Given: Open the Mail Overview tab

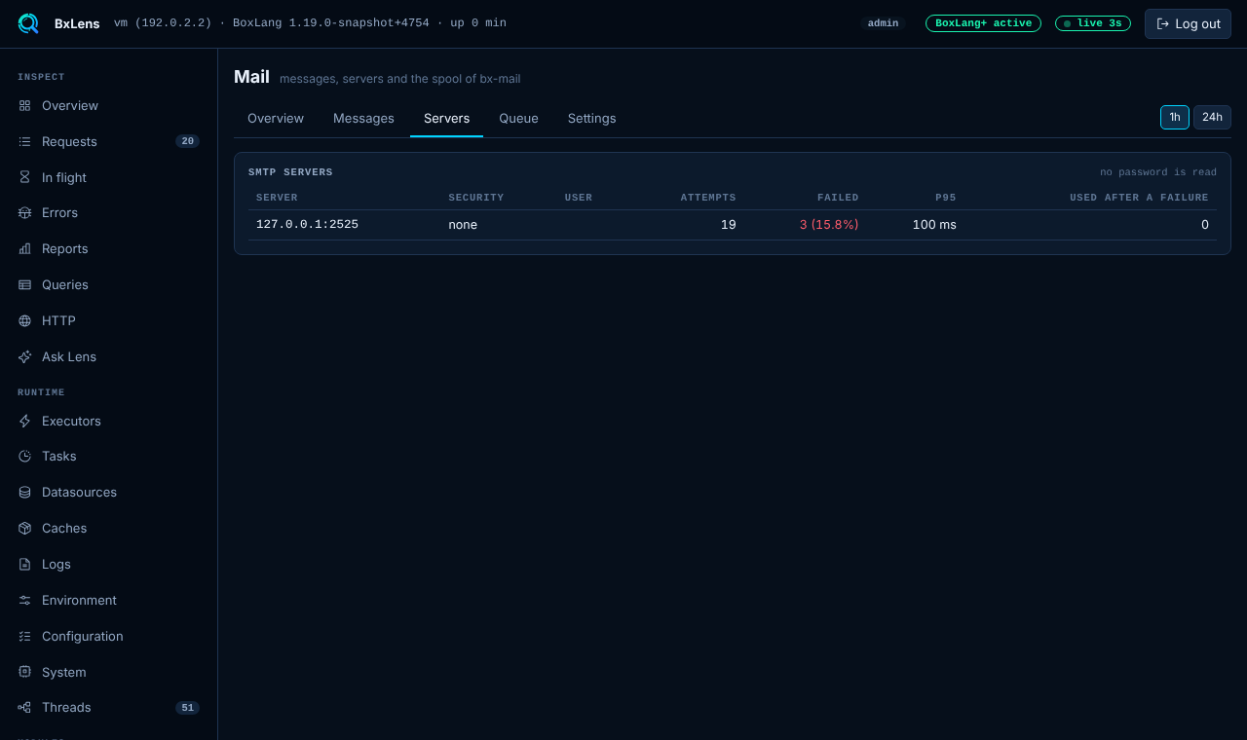Looking at the screenshot, I should [x=276, y=118].
